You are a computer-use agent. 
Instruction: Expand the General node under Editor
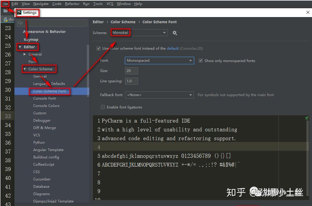24,54
